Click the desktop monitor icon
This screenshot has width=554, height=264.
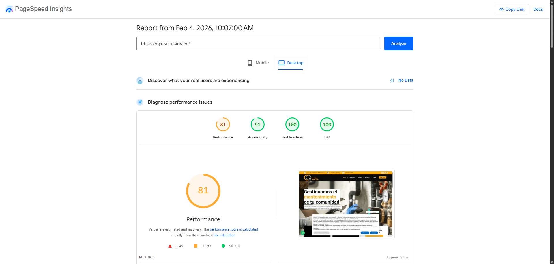point(281,63)
